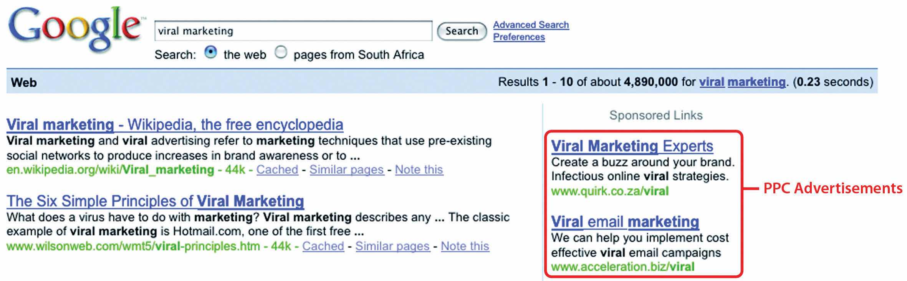Open Similar pages for Wikipedia result
907x281 pixels.
coord(346,170)
